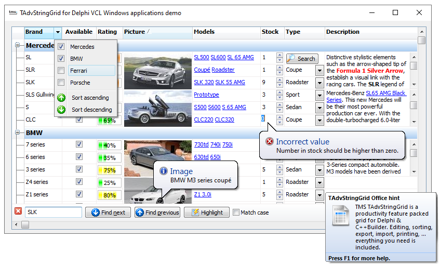Screen dimensions: 440x266
Task: Click the 40% rating bar for 7 series
Action: pyautogui.click(x=110, y=145)
